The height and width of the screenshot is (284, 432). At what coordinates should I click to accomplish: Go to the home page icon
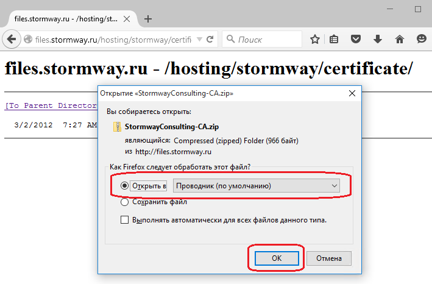[x=400, y=39]
